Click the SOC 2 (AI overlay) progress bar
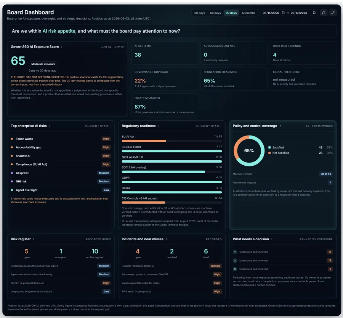 [172, 172]
